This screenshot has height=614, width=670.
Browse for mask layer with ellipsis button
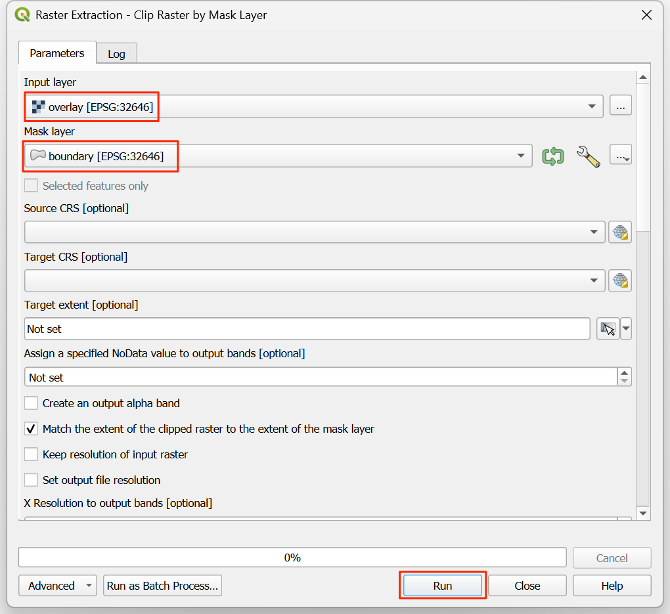coord(620,156)
